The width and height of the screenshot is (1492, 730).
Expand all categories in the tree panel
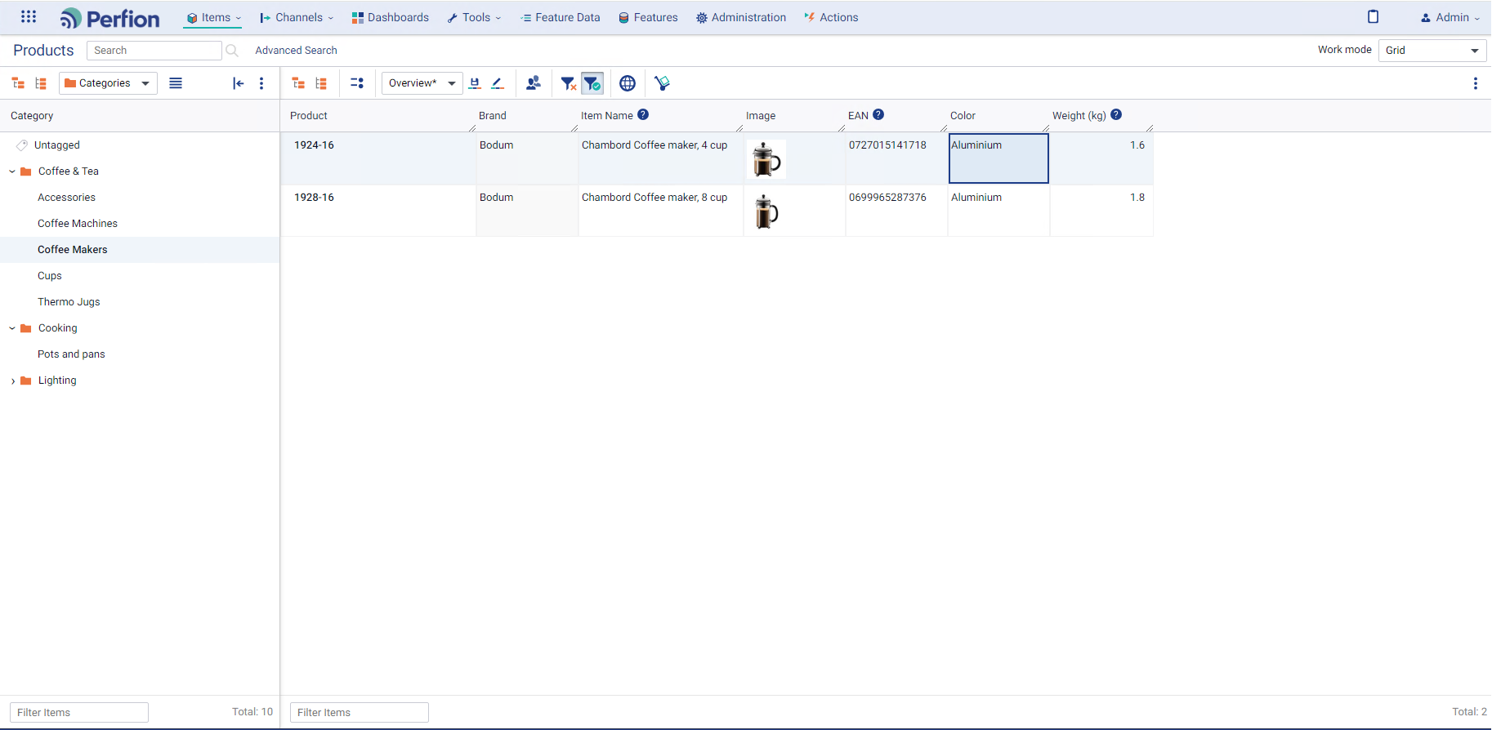click(18, 83)
